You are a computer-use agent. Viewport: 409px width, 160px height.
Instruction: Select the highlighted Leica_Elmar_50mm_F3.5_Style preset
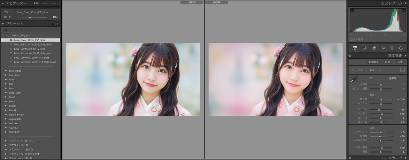click(30, 40)
